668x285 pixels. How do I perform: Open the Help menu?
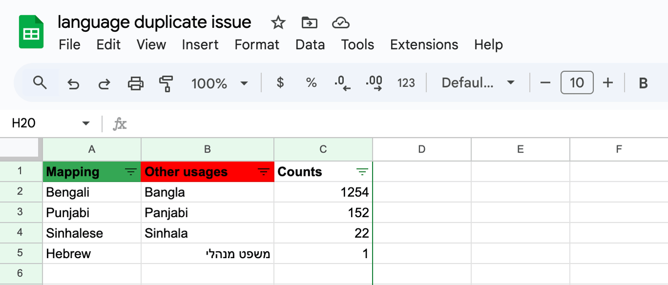[489, 44]
